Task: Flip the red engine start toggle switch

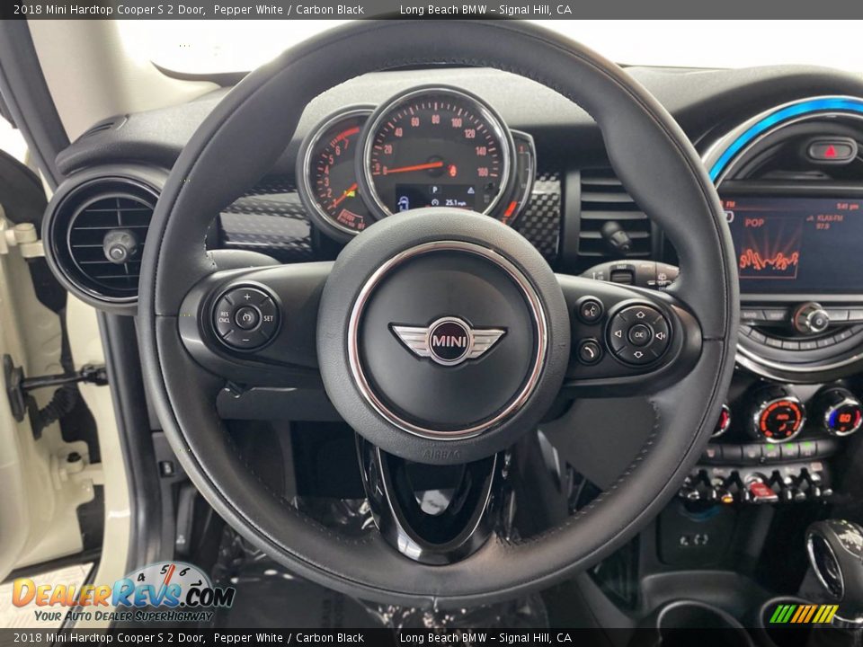Action: (x=761, y=489)
